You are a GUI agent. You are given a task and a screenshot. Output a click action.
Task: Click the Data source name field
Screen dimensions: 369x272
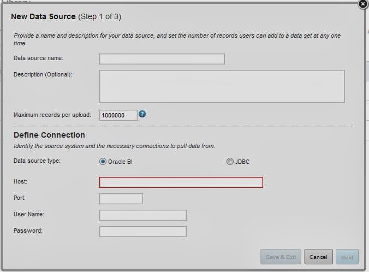162,59
